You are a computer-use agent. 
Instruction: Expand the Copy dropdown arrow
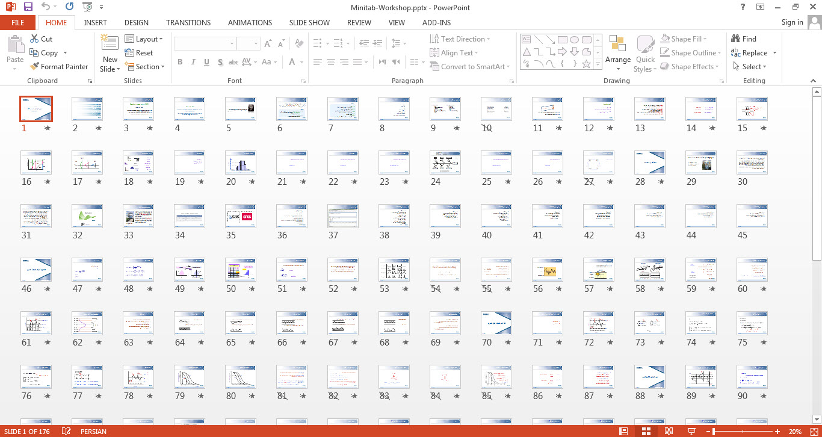(65, 53)
